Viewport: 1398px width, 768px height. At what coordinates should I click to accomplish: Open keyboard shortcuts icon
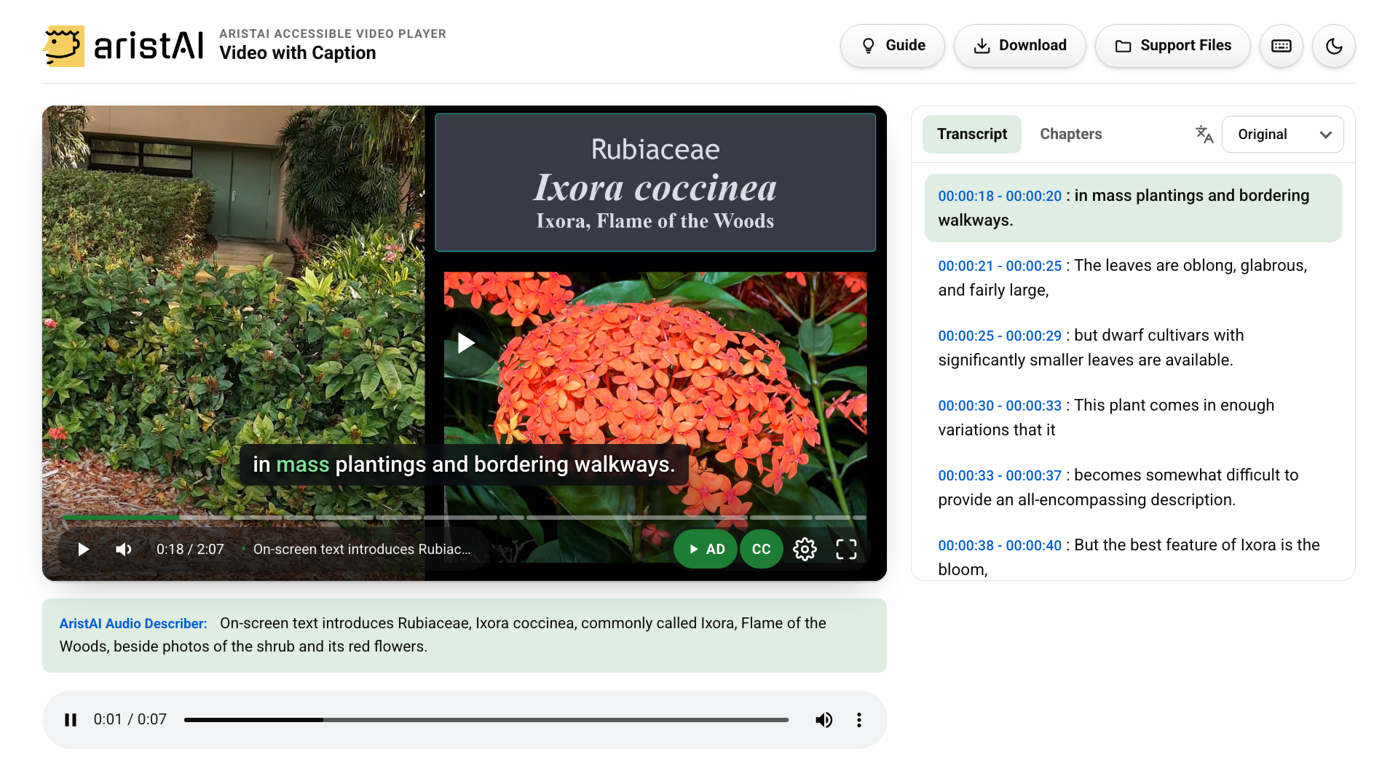coord(1281,46)
